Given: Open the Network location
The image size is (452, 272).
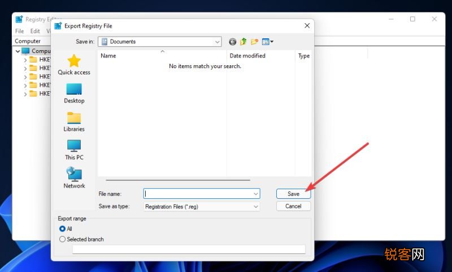Looking at the screenshot, I should pos(74,178).
